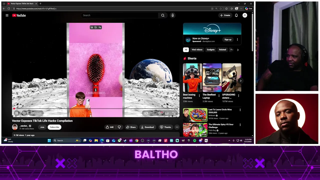Open the browser tab list chevron

[4, 3]
